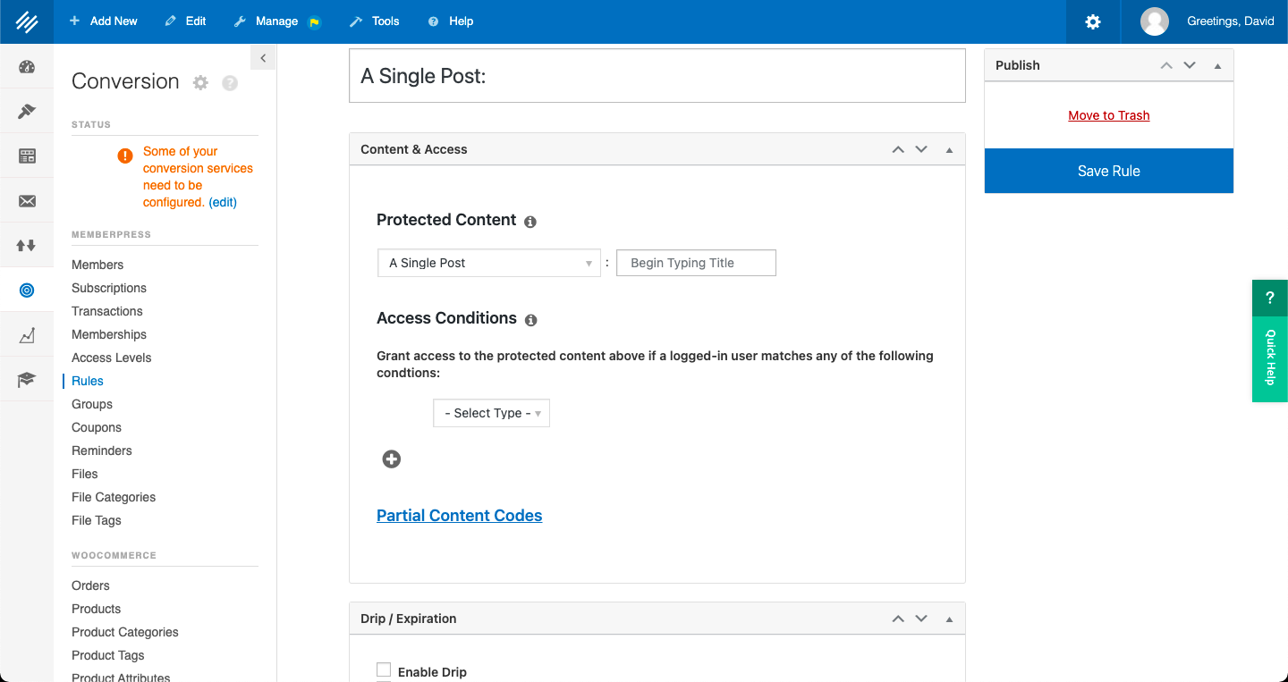Select the graduation cap icon in sidebar

point(27,381)
